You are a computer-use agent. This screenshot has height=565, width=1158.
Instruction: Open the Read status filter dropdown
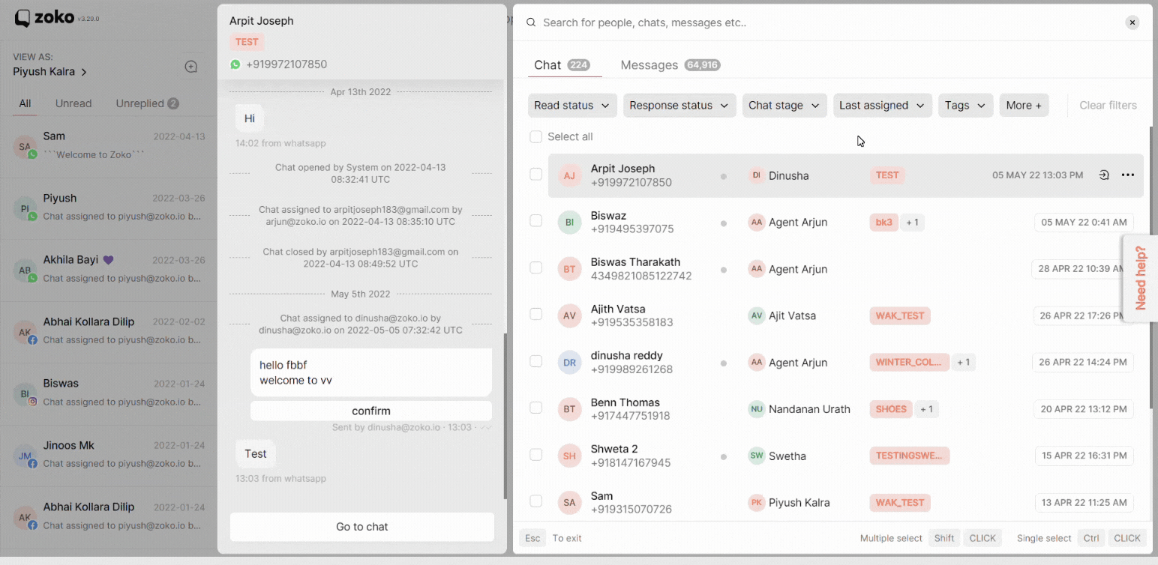(572, 106)
